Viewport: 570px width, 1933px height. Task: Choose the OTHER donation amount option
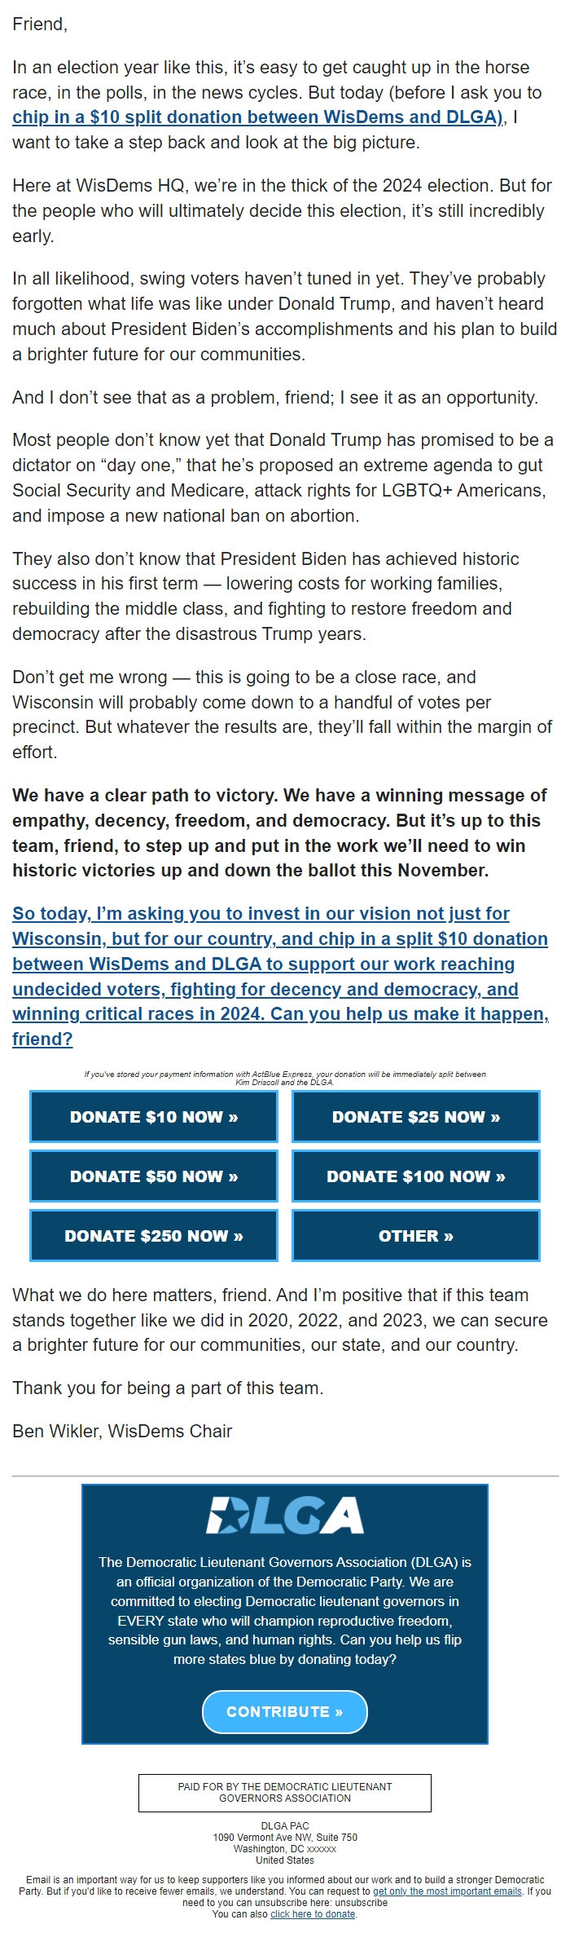click(x=416, y=1235)
